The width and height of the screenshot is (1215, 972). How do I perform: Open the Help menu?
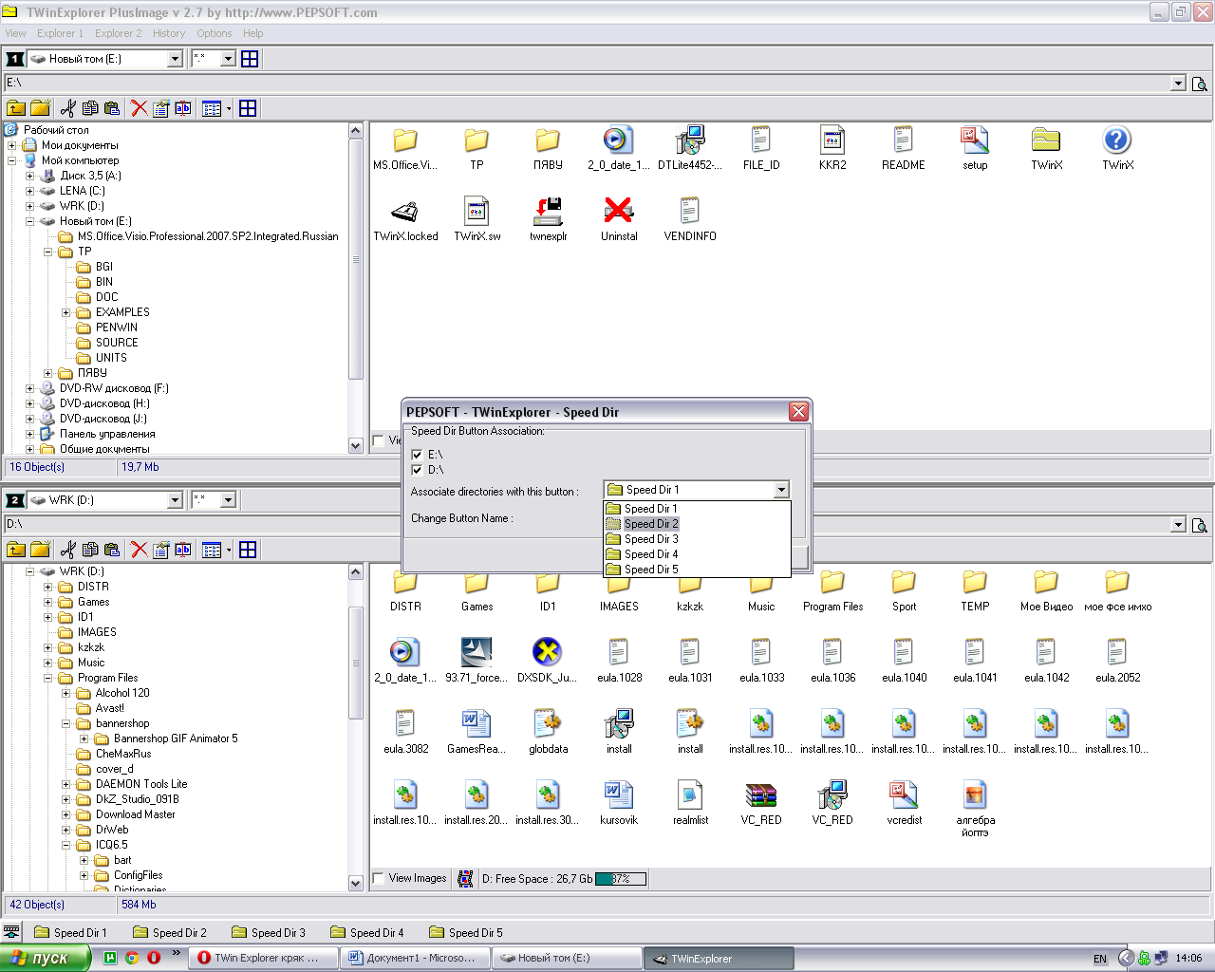(252, 33)
